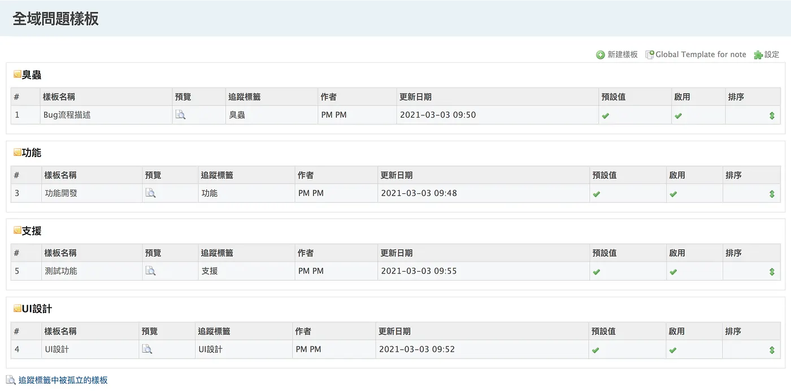Click the 預設值 checkmark in the UI設計 row
The width and height of the screenshot is (791, 391).
pyautogui.click(x=596, y=350)
